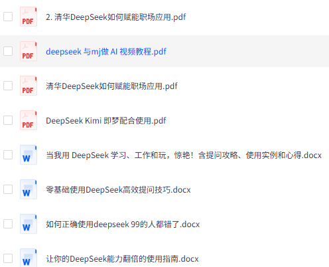Click Word icon for 让你的DeepSeek能力翻倍的使用指南.docx
The height and width of the screenshot is (267, 329).
coord(29,258)
